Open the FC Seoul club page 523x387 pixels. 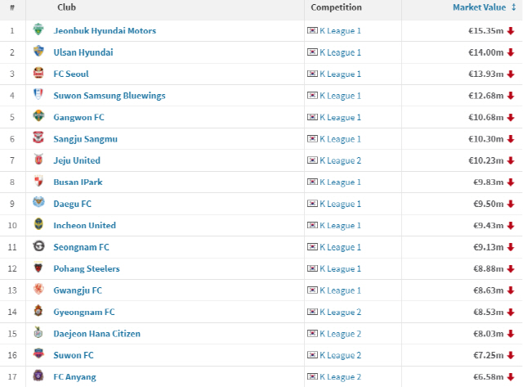71,74
